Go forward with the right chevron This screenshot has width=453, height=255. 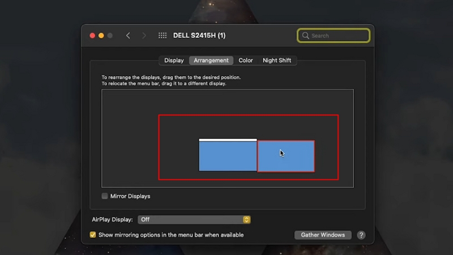coord(144,36)
